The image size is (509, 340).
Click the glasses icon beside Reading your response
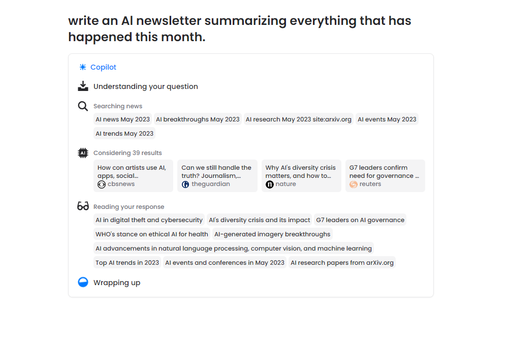pos(83,206)
